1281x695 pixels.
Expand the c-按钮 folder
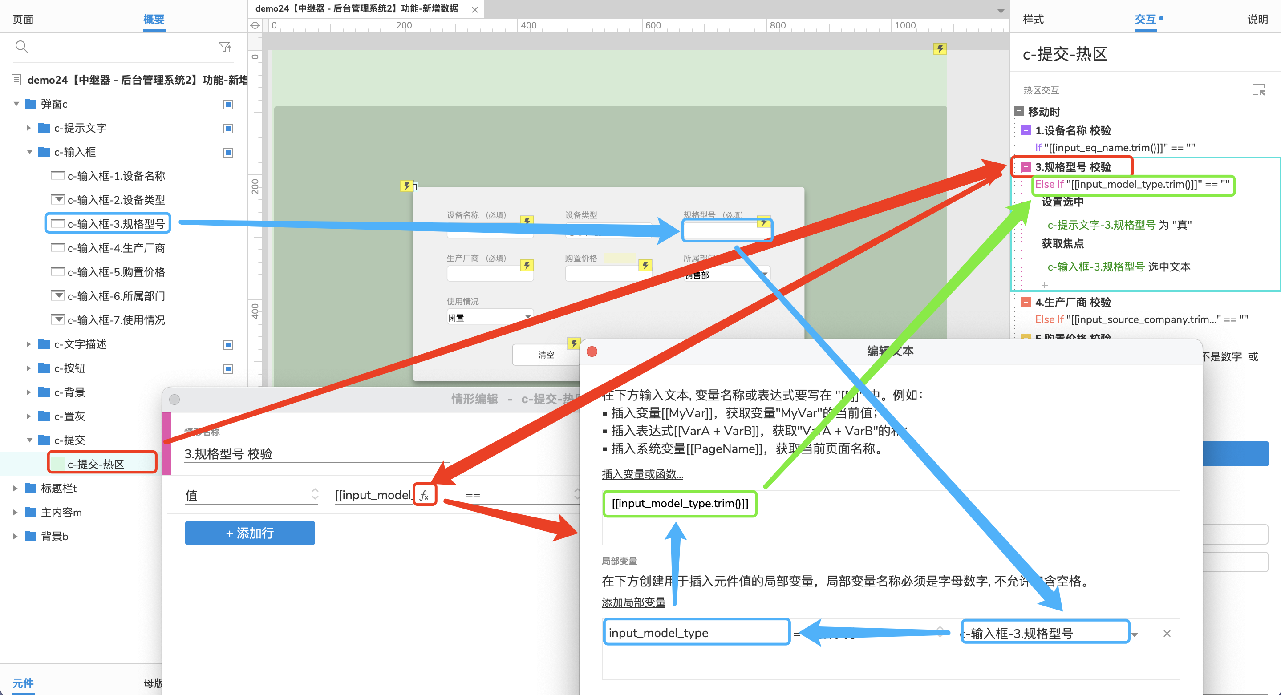point(29,368)
